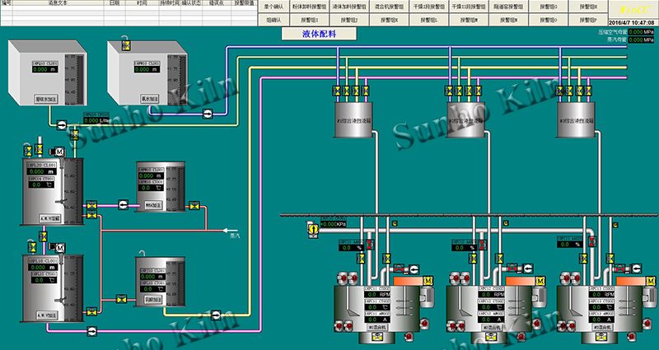Viewport: 659px width, 350px height.
Task: Click the discharge valve at bottom of mixer #1
Action: point(378,337)
